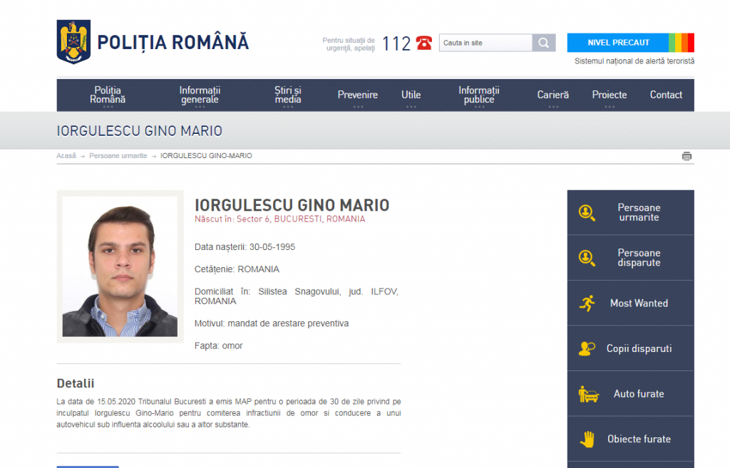
Task: Click the terror alert color level bar
Action: pyautogui.click(x=682, y=43)
